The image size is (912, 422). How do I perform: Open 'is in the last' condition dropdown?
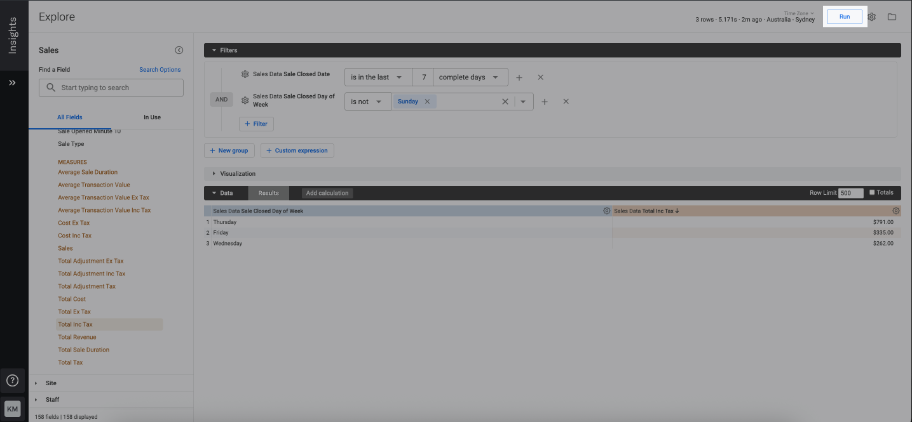point(378,77)
